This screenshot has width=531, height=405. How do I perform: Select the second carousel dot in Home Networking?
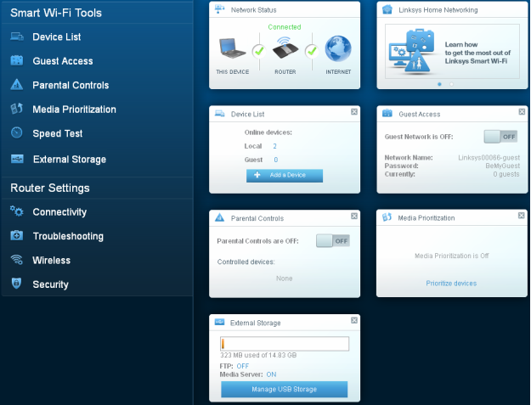pos(451,84)
